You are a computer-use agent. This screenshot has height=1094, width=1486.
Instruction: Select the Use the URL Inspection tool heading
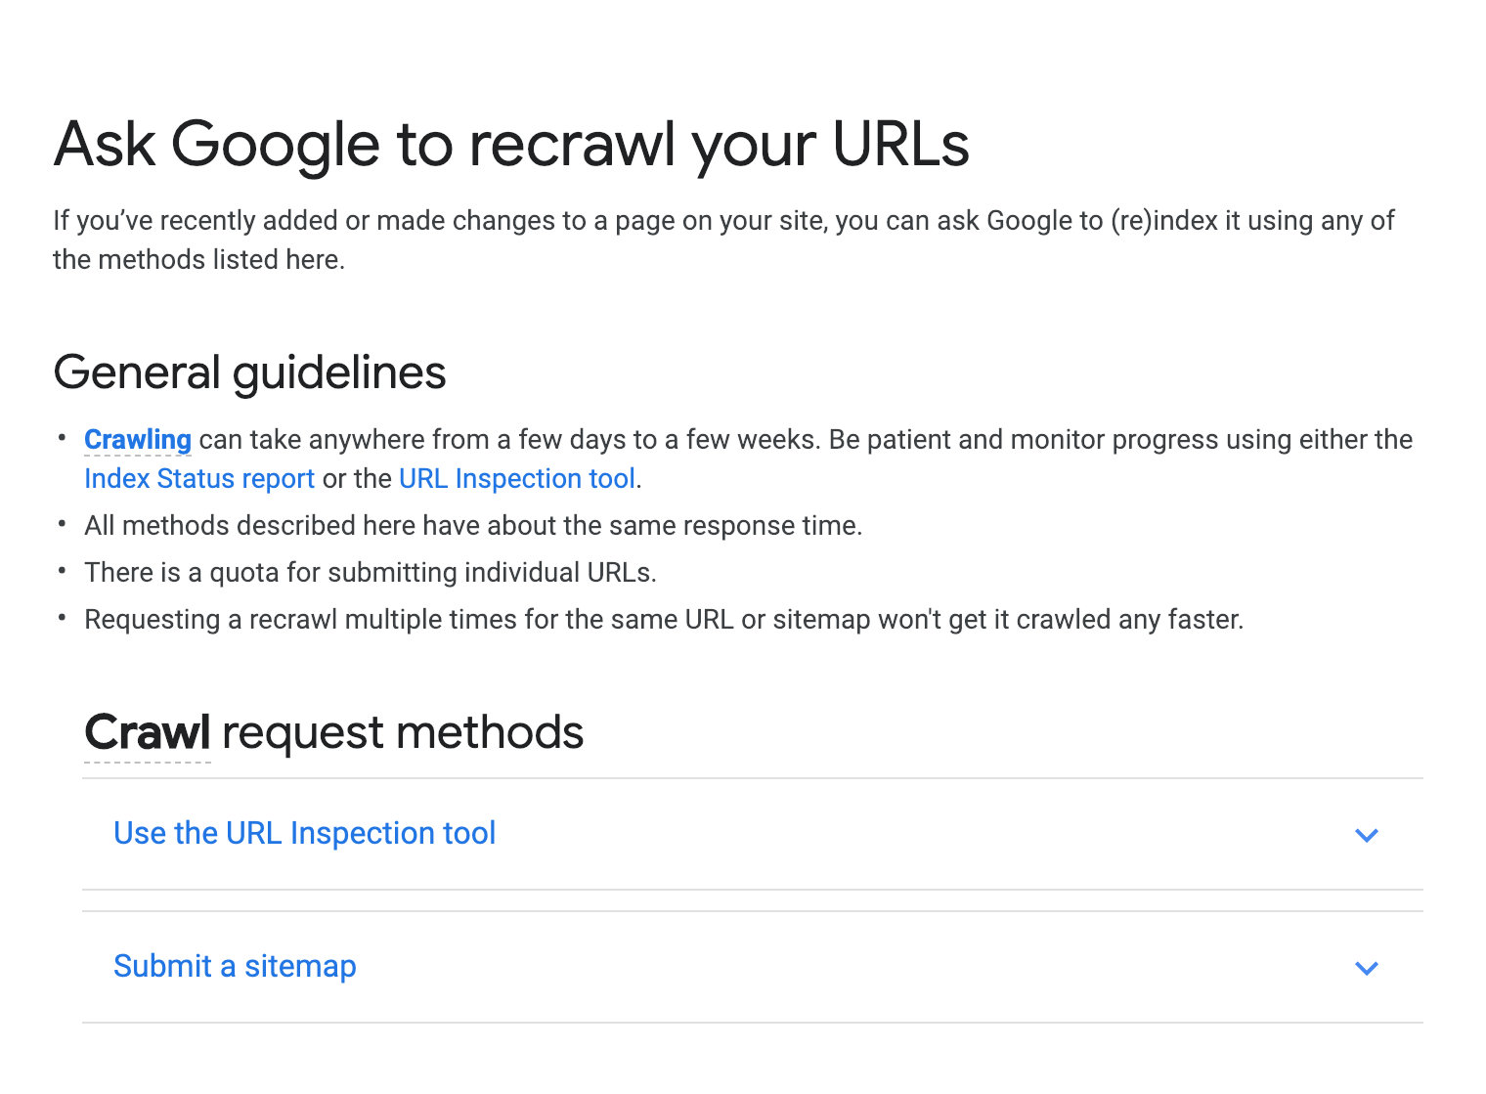tap(304, 834)
